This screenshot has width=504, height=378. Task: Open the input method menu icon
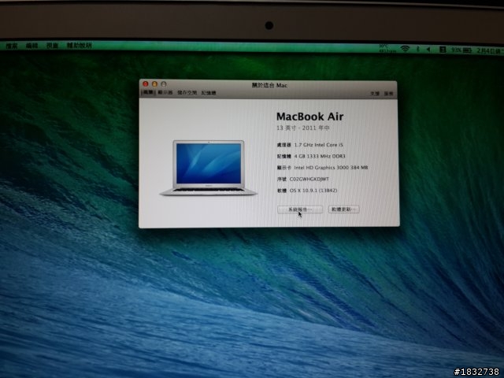(x=443, y=50)
